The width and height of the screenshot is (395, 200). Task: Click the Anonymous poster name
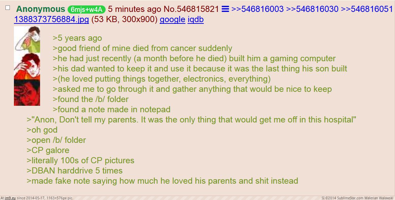pyautogui.click(x=40, y=9)
